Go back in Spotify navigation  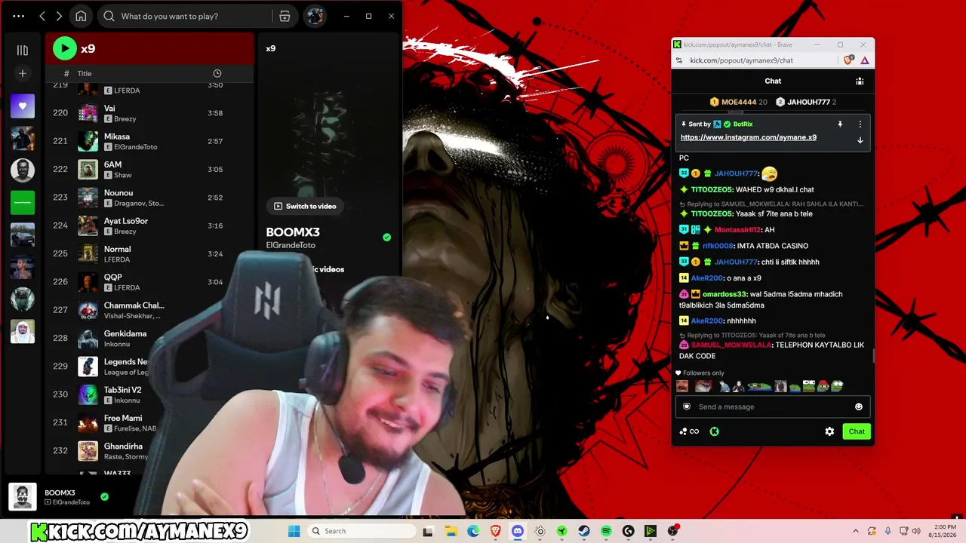coord(42,16)
